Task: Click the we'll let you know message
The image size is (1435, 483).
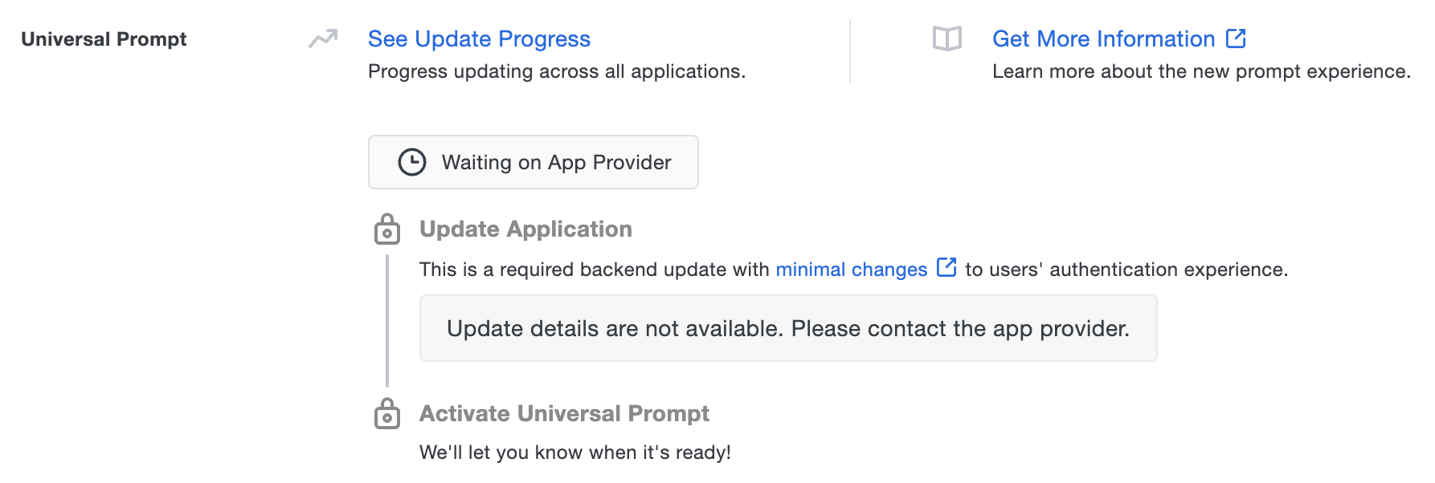Action: (x=574, y=452)
